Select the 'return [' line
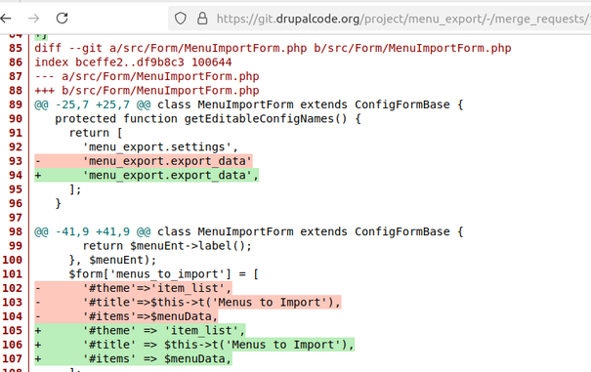This screenshot has height=372, width=591. (96, 133)
